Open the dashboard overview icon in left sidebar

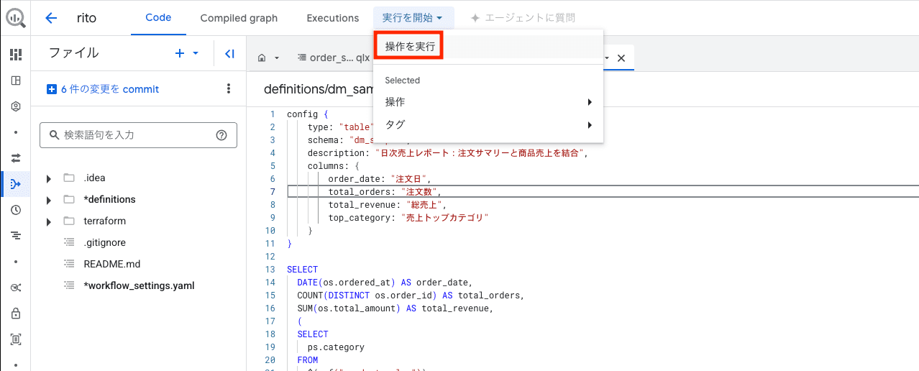coord(16,54)
